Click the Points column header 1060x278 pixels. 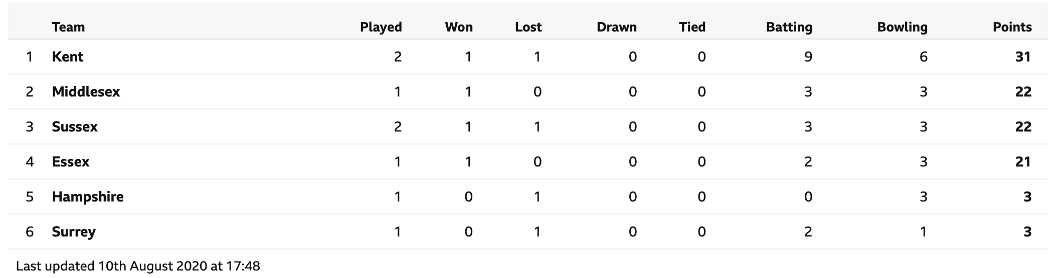(x=1012, y=27)
